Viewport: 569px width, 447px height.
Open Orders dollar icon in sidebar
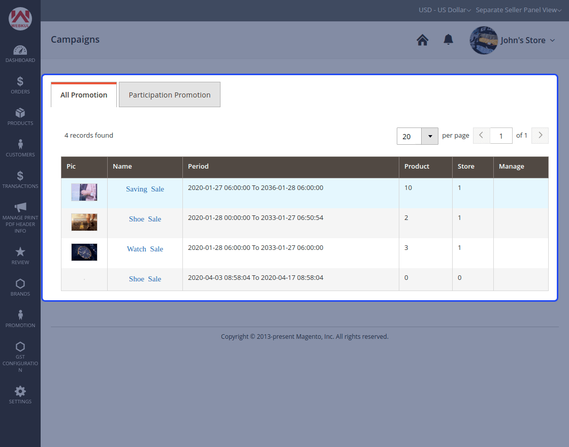(20, 81)
